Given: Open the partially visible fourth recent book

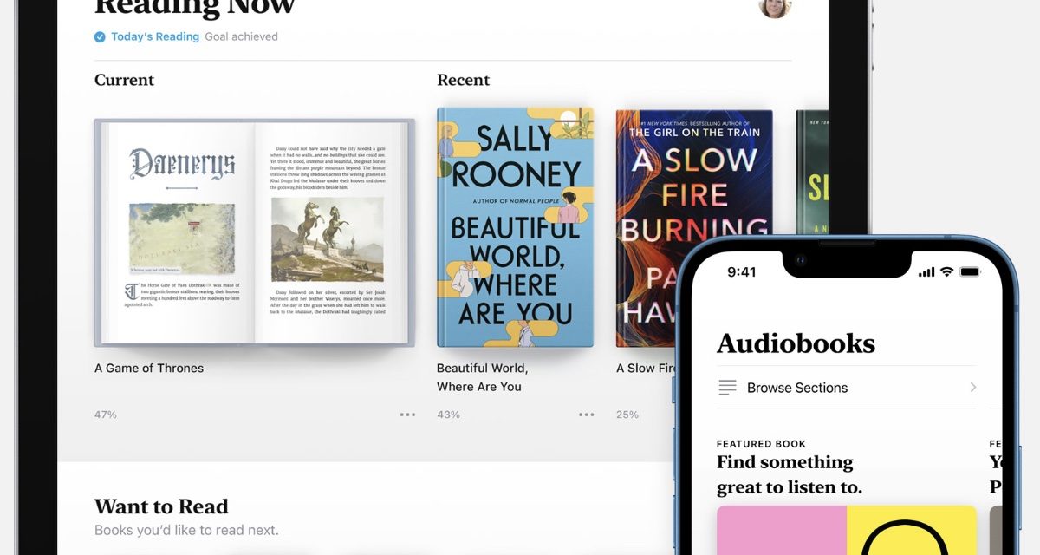Looking at the screenshot, I should pyautogui.click(x=812, y=173).
